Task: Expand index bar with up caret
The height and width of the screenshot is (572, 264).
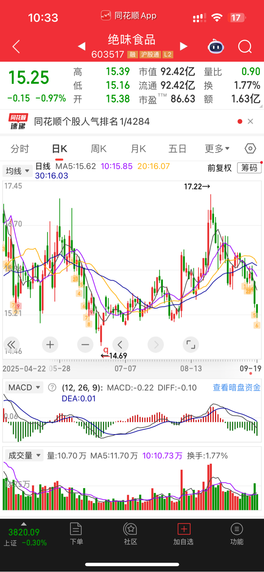Action: pos(23,524)
